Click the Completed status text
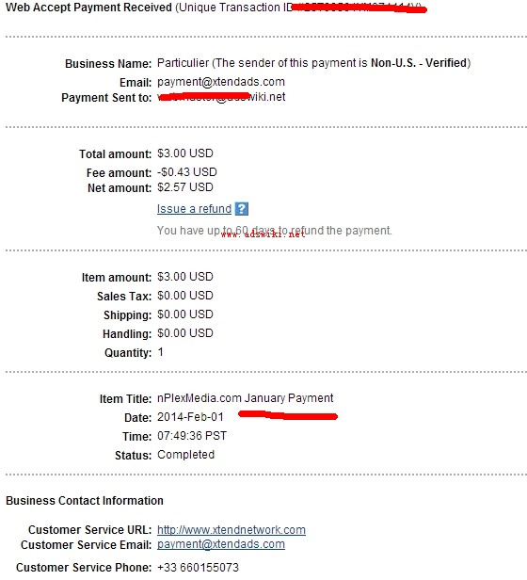The height and width of the screenshot is (580, 527). tap(185, 455)
